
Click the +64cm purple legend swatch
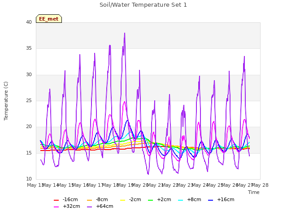[89, 207]
